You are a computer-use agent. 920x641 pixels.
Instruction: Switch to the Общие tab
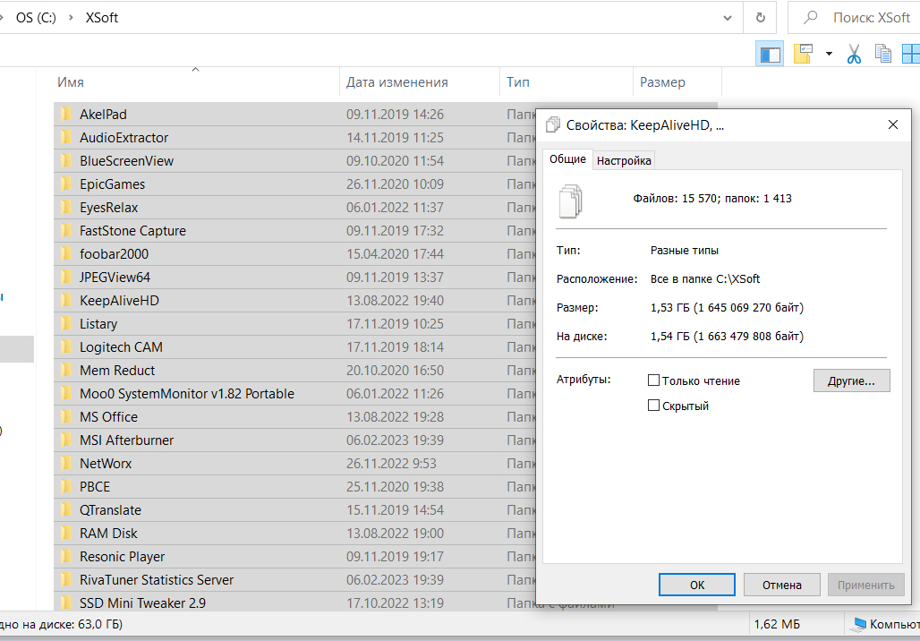pos(567,159)
